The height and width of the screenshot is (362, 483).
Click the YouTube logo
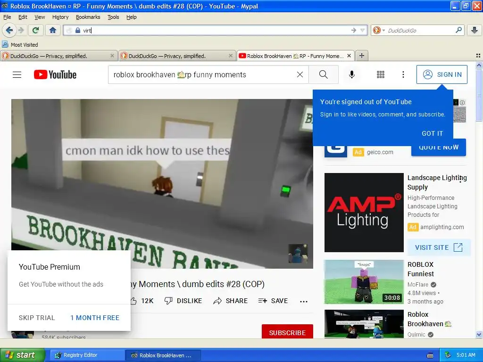coord(55,74)
